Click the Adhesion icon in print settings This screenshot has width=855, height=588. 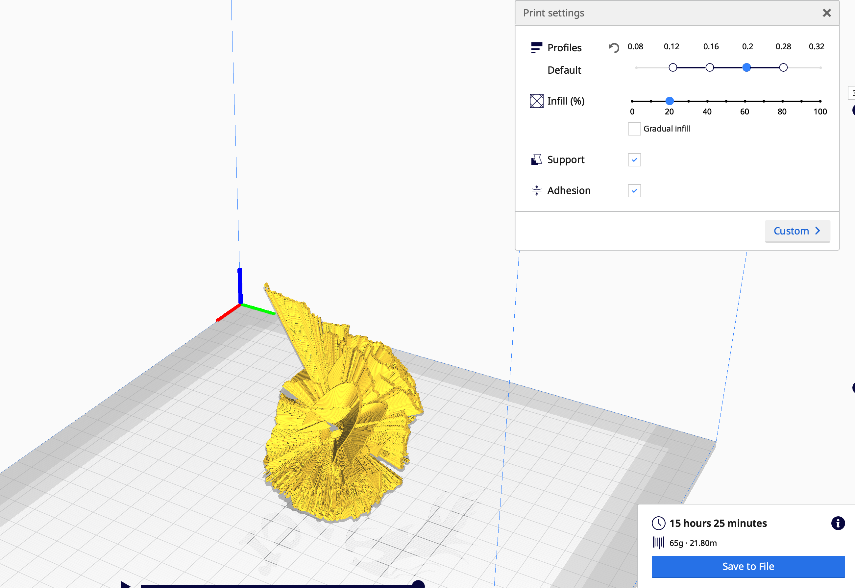point(535,190)
